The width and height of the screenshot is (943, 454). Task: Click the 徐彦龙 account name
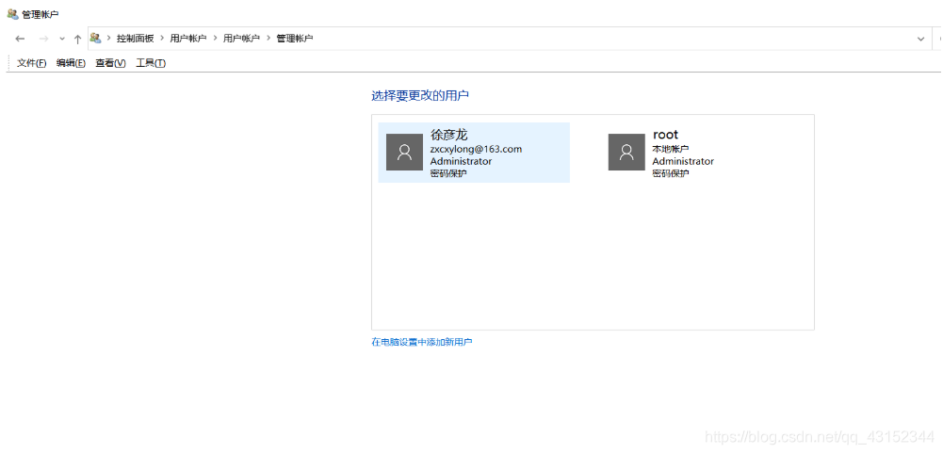pyautogui.click(x=448, y=135)
